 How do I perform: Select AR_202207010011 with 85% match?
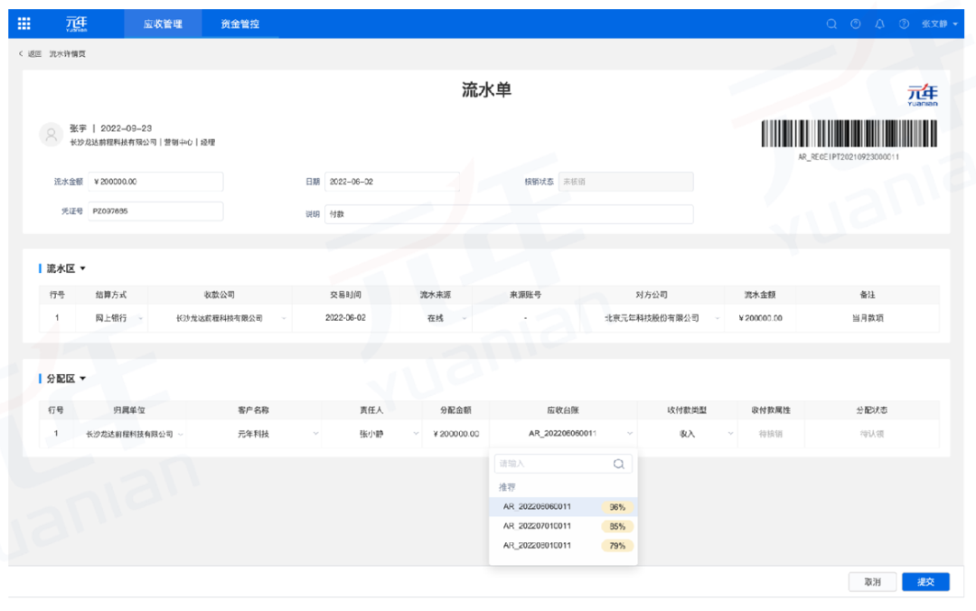click(x=563, y=526)
